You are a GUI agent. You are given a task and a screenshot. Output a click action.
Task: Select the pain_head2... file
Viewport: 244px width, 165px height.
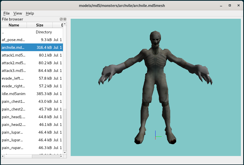click(x=32, y=125)
